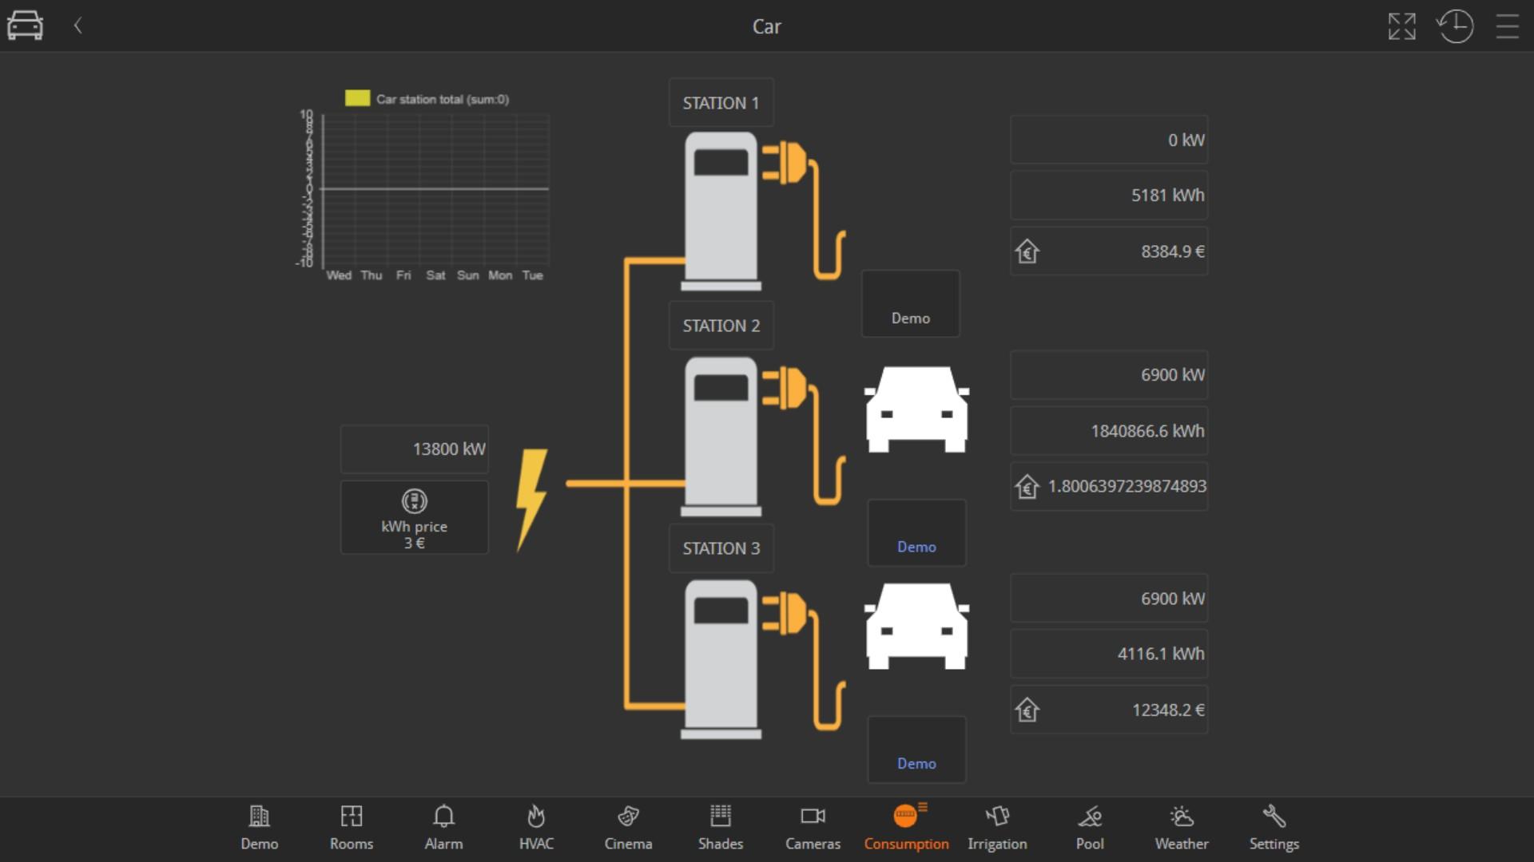Open the HVAC flame icon section

(x=536, y=826)
